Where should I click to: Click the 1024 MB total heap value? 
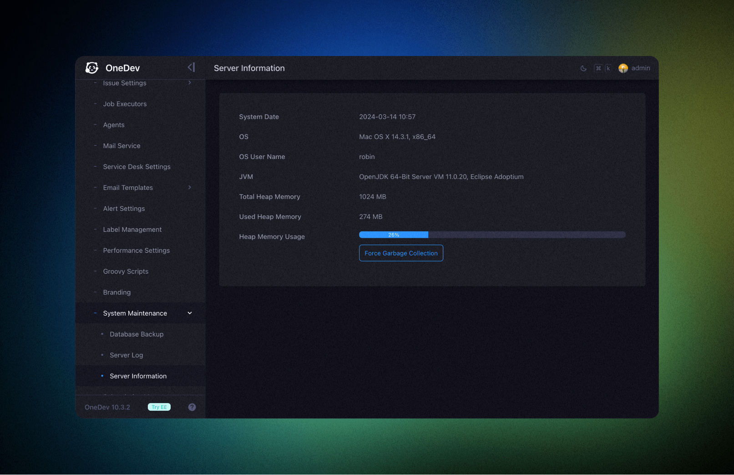tap(373, 197)
